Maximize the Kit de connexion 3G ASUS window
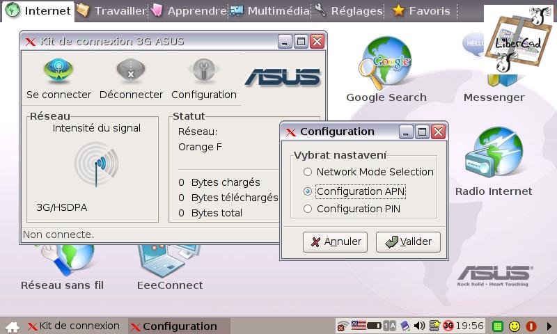This screenshot has width=557, height=334. 301,42
